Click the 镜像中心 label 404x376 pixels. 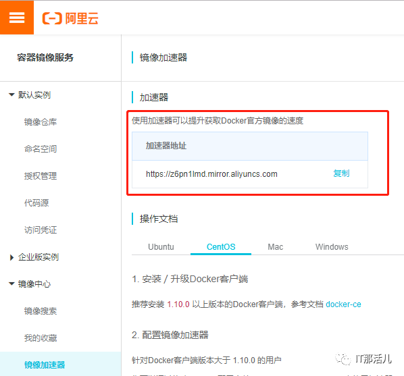pos(34,284)
